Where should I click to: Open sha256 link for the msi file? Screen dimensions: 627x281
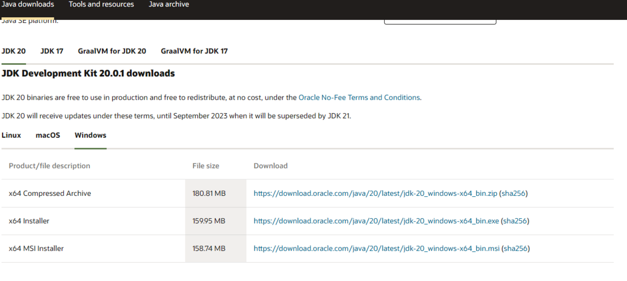tap(515, 249)
